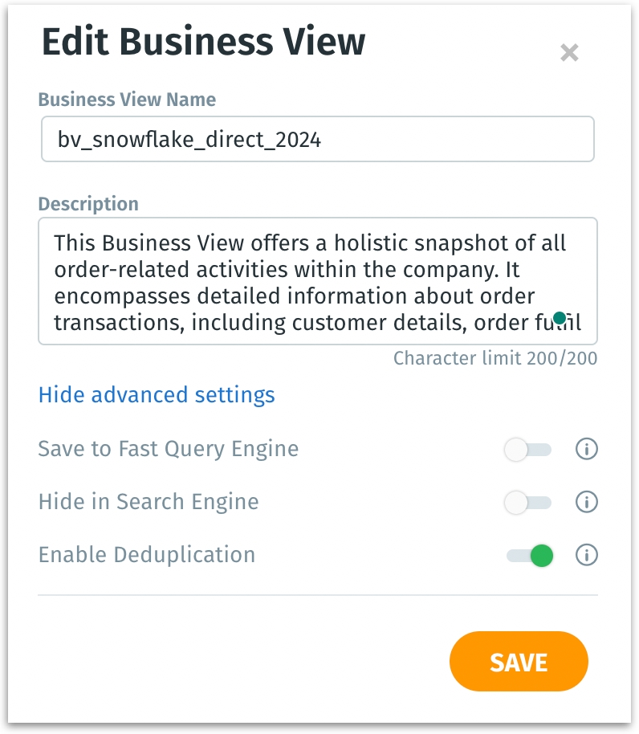
Task: Click the Description field label
Action: click(88, 204)
